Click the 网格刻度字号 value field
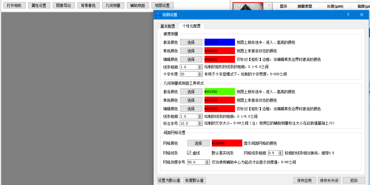The height and width of the screenshot is (185, 370). point(196,162)
